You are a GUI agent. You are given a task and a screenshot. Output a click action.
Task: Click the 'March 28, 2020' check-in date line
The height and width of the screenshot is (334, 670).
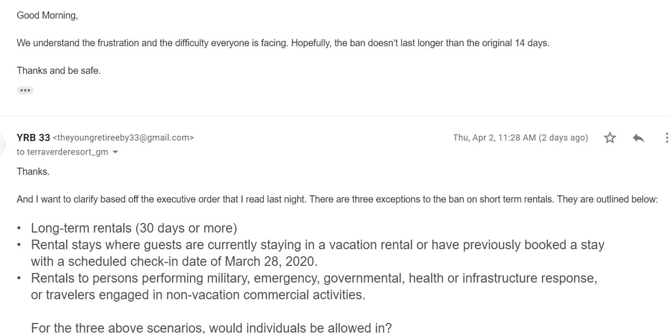click(x=174, y=262)
